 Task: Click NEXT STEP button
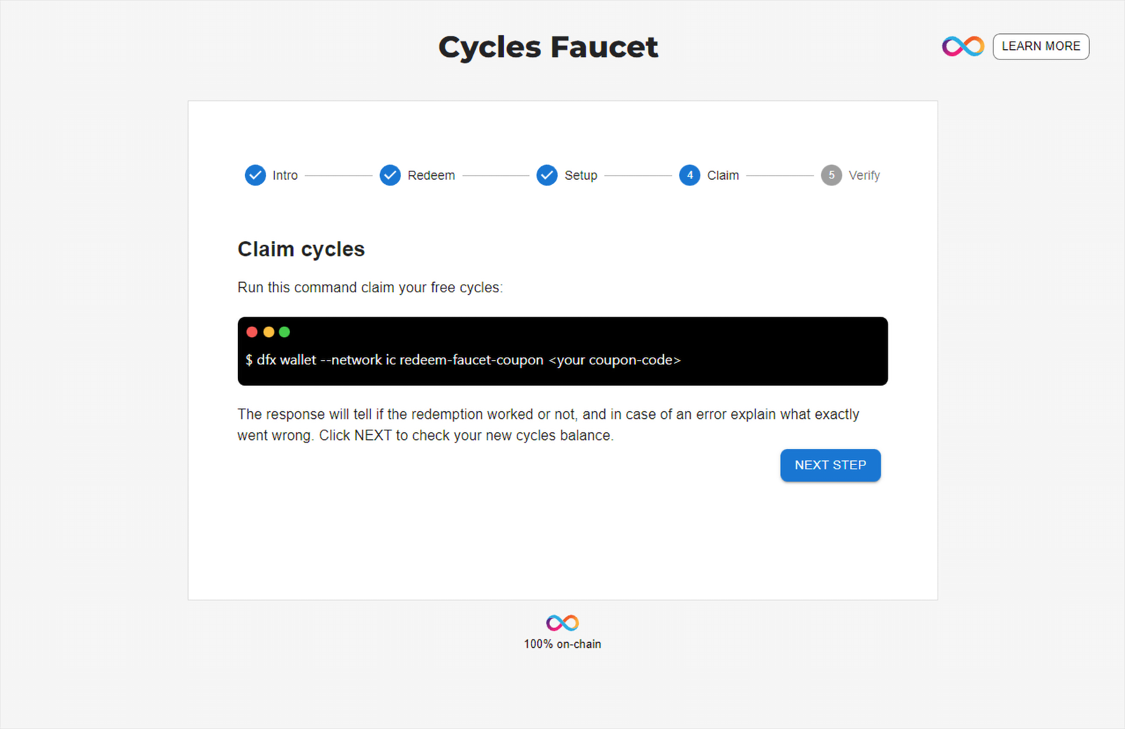pyautogui.click(x=830, y=464)
